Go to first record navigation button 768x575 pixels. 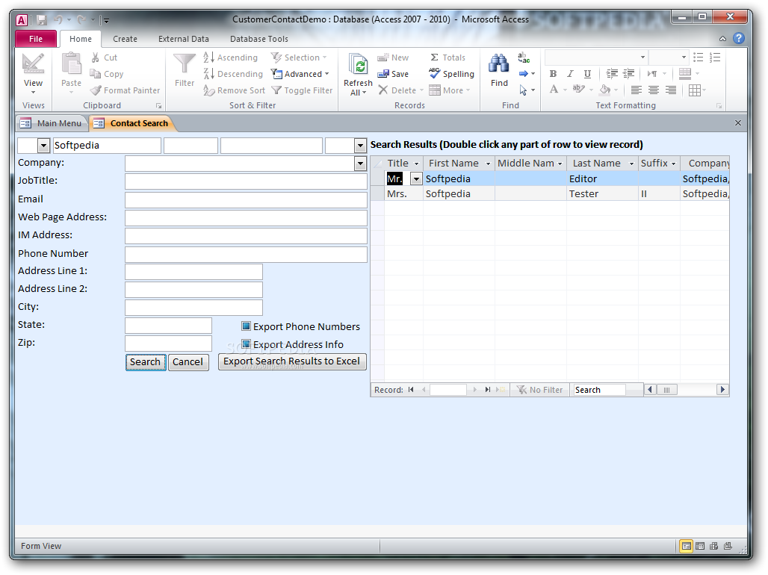pyautogui.click(x=411, y=389)
